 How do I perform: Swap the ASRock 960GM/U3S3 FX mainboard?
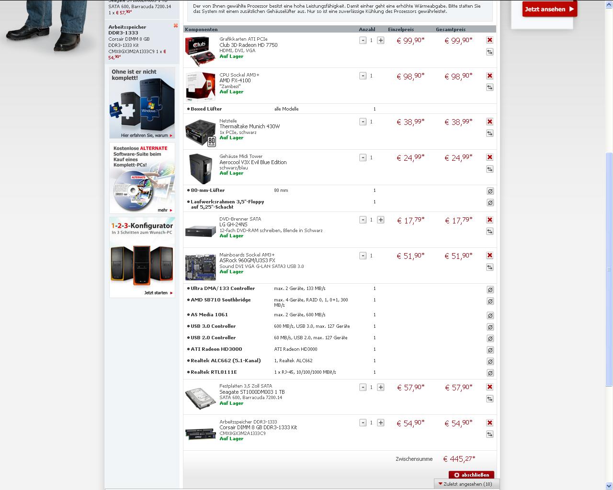tap(489, 267)
